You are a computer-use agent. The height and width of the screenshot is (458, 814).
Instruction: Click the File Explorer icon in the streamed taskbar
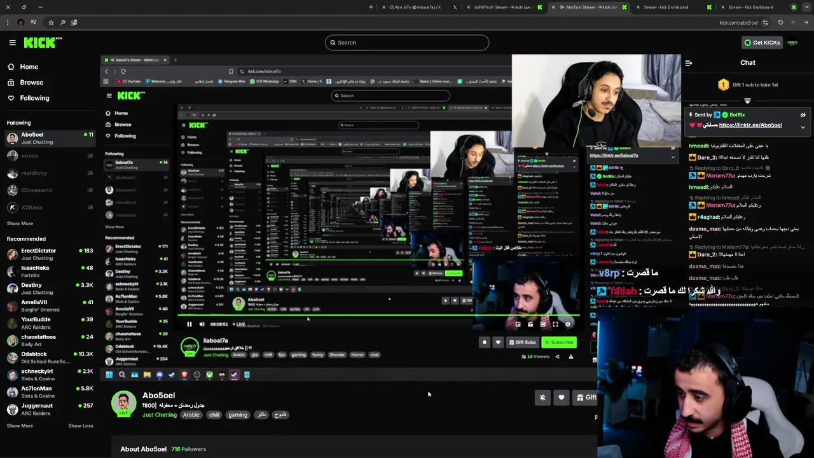pos(147,375)
